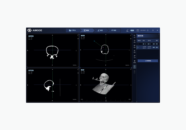This screenshot has width=186, height=130.
Task: Click the ruler scale below the 3D skull
Action: click(x=106, y=101)
